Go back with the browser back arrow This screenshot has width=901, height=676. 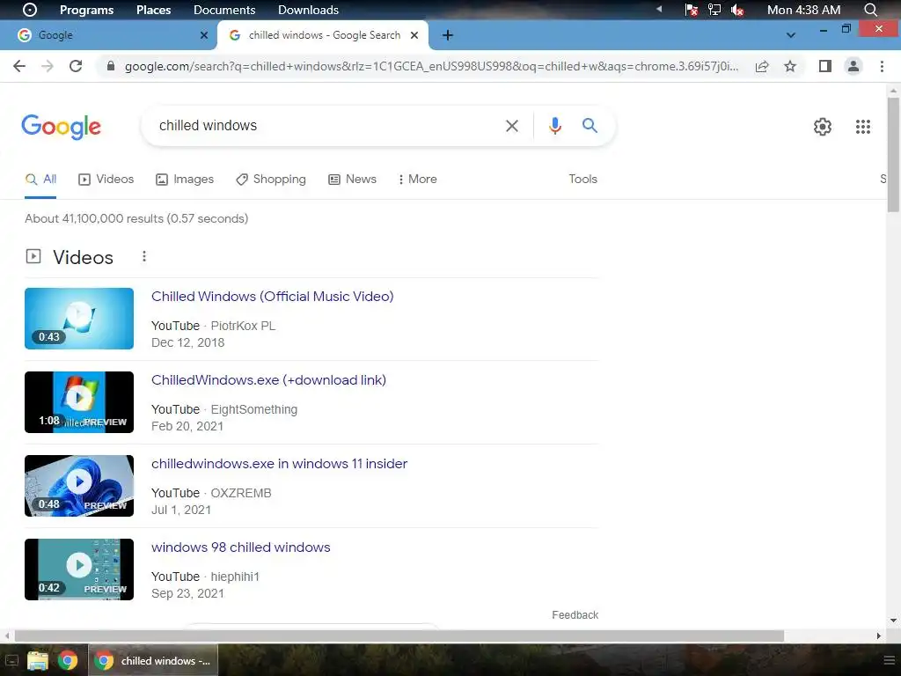(19, 66)
